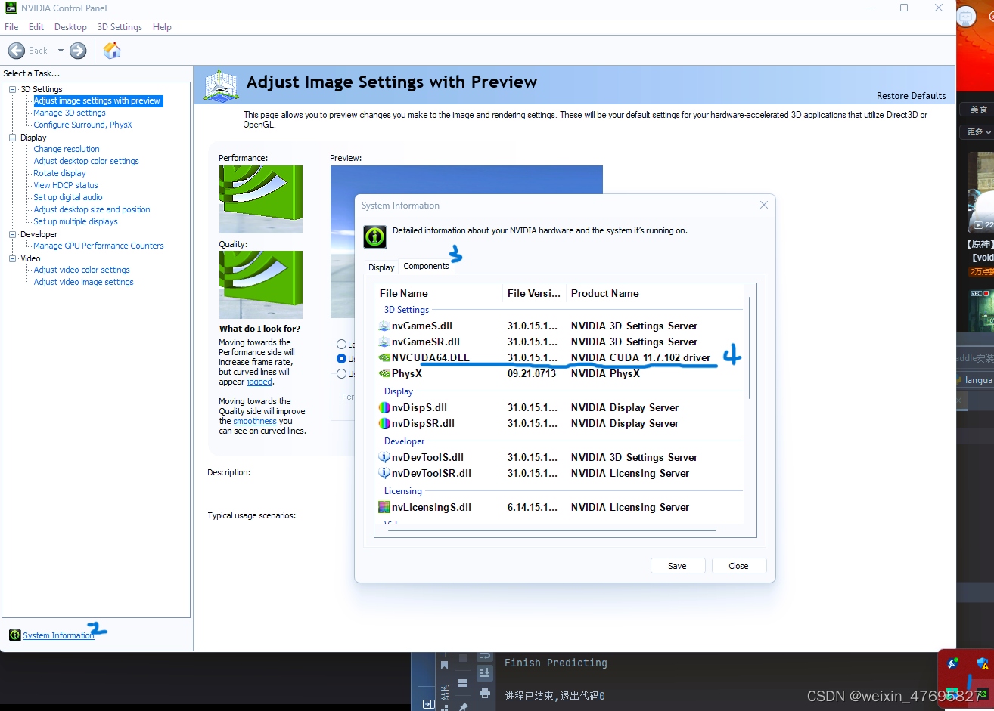Click the File Version column header

[534, 293]
